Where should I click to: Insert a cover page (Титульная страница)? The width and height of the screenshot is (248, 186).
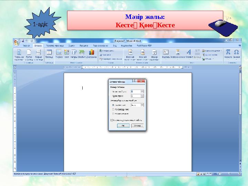pos(19,55)
